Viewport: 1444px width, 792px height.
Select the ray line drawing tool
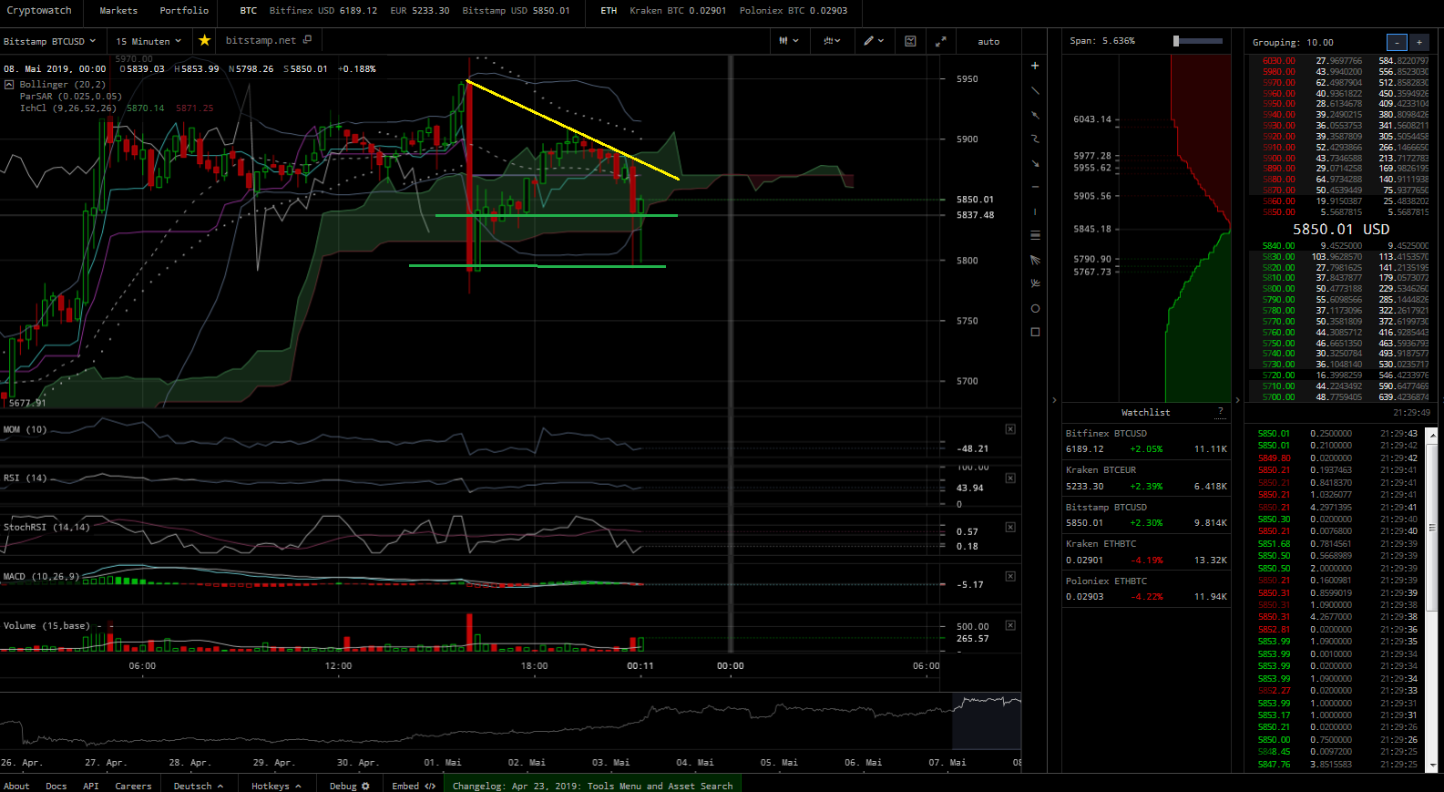[x=1035, y=115]
